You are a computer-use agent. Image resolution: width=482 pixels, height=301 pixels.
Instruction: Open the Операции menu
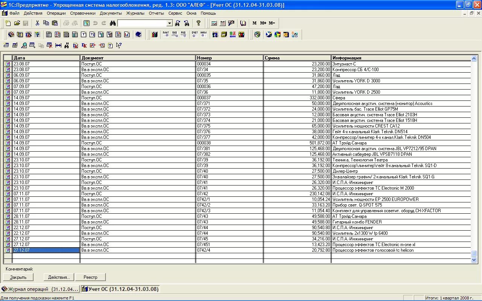point(56,13)
